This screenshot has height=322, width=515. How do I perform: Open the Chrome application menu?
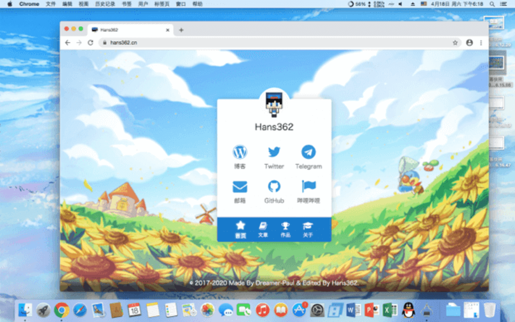coord(29,4)
